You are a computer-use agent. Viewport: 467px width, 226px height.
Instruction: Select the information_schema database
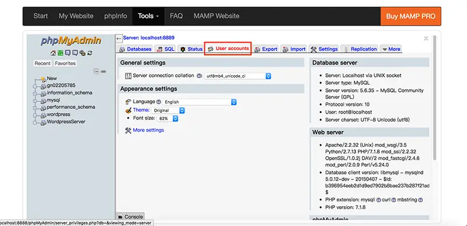(x=69, y=93)
